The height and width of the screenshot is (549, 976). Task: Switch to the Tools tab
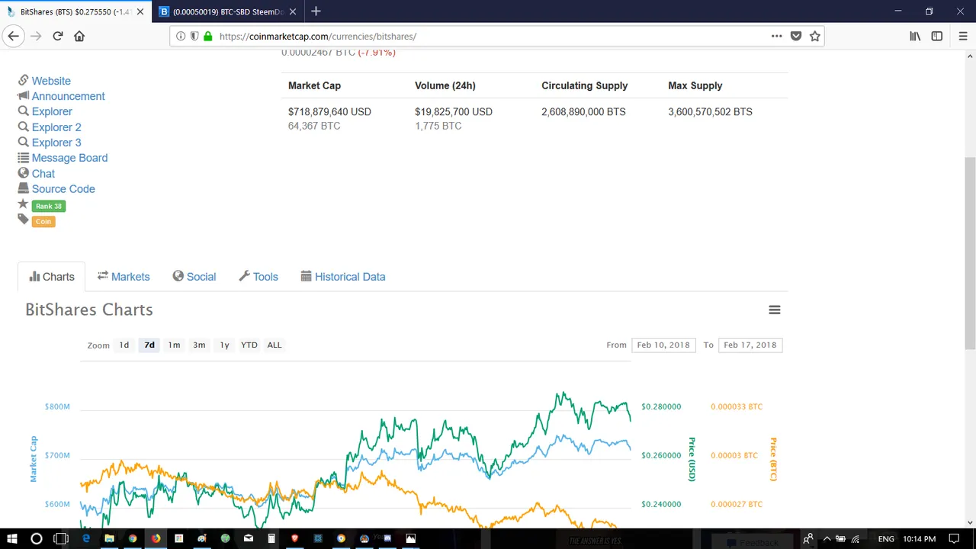(258, 277)
